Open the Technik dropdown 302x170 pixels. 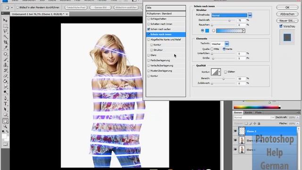point(226,44)
